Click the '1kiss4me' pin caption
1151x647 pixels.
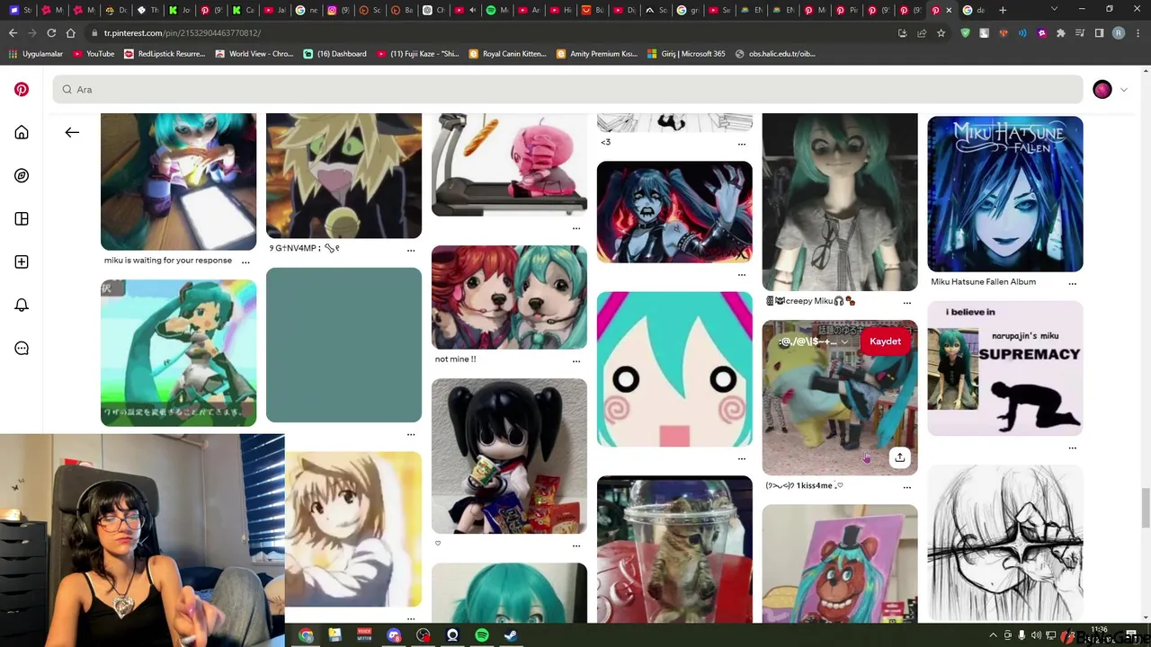point(804,485)
